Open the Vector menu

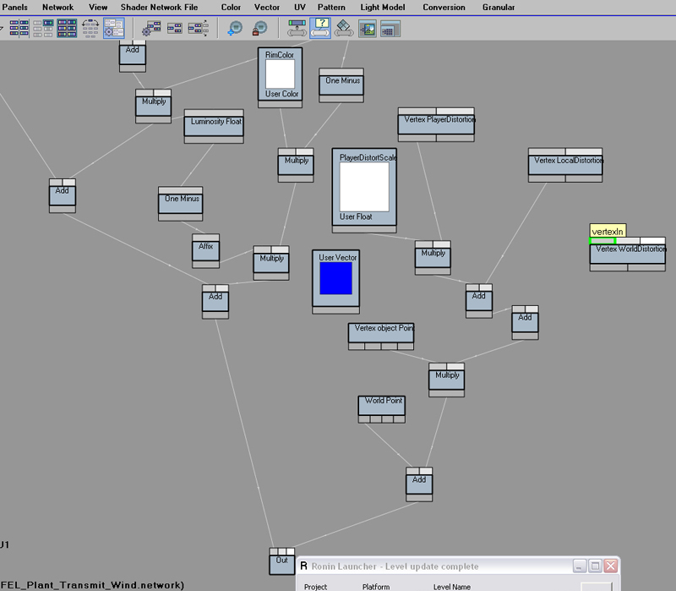(266, 8)
